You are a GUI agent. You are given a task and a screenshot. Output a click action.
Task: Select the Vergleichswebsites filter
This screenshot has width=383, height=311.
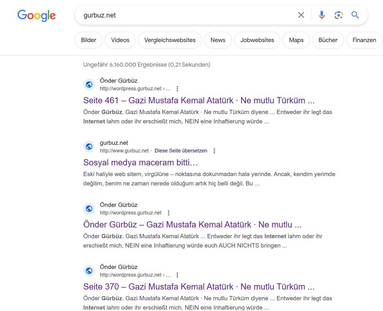(170, 40)
